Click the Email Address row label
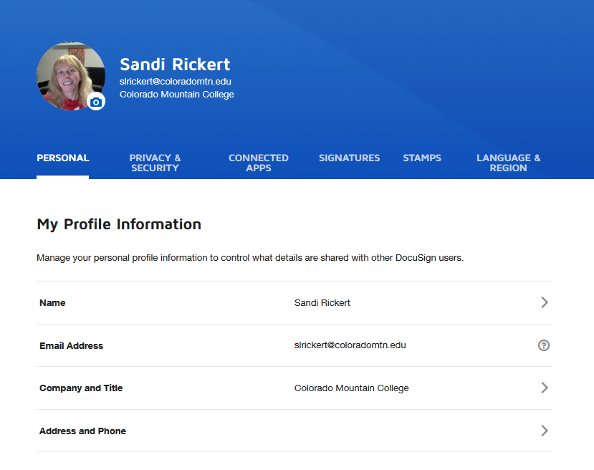This screenshot has height=470, width=594. [x=71, y=346]
